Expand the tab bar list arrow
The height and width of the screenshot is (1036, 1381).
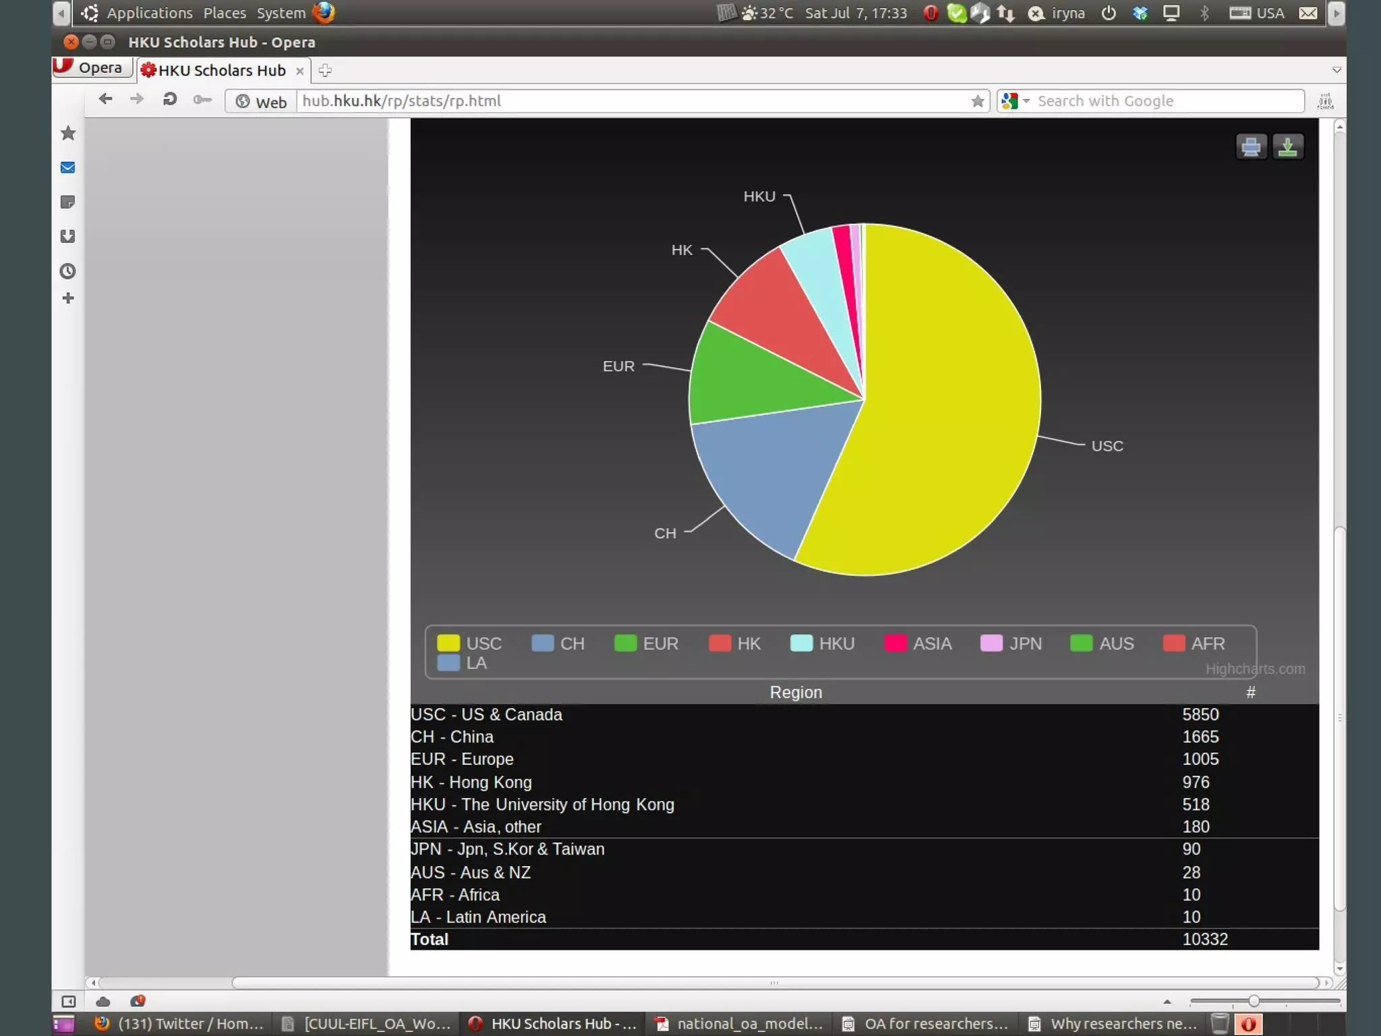pyautogui.click(x=1336, y=70)
